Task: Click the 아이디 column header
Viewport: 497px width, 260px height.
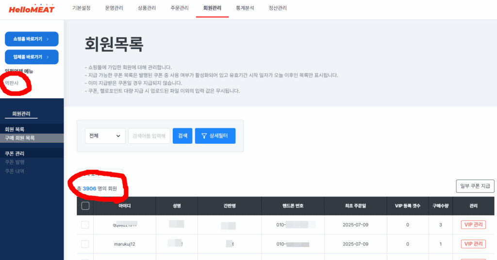Action: point(125,206)
